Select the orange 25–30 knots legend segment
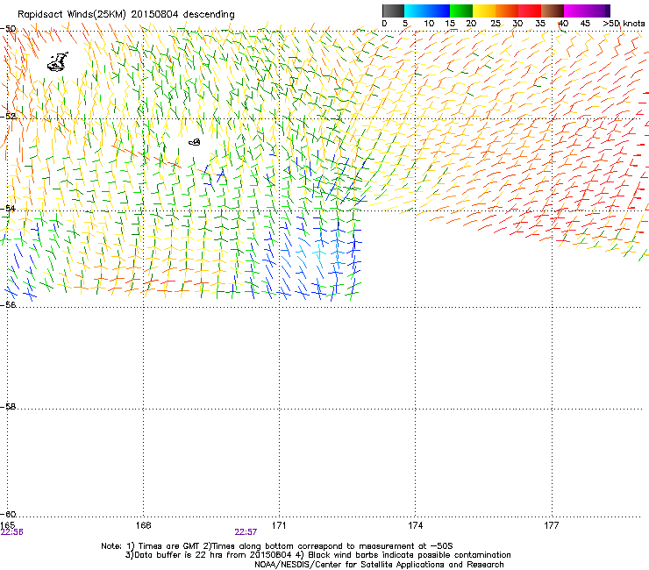 (507, 11)
